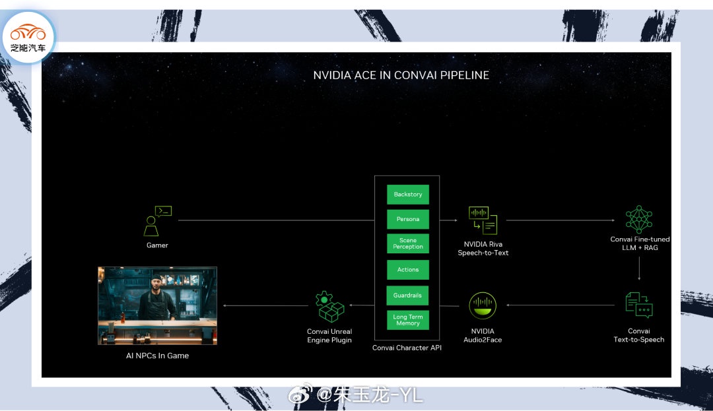Click the "AI NPCs In Game" caption
This screenshot has width=713, height=411.
157,356
